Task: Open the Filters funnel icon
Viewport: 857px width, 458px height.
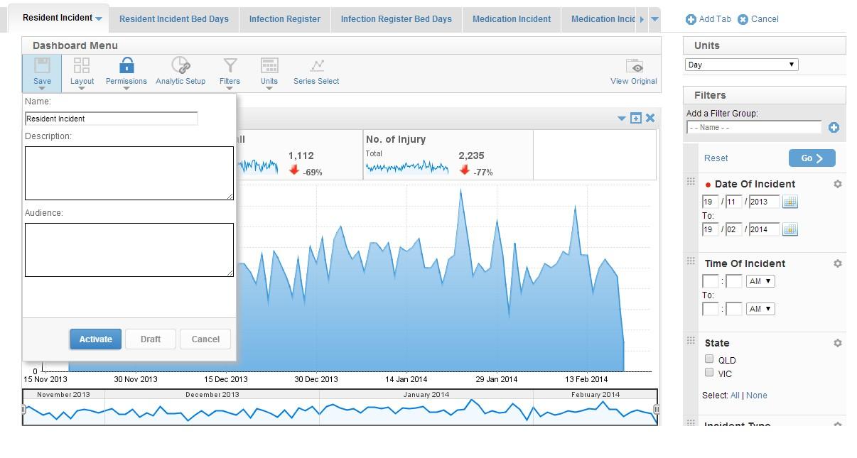Action: point(230,66)
